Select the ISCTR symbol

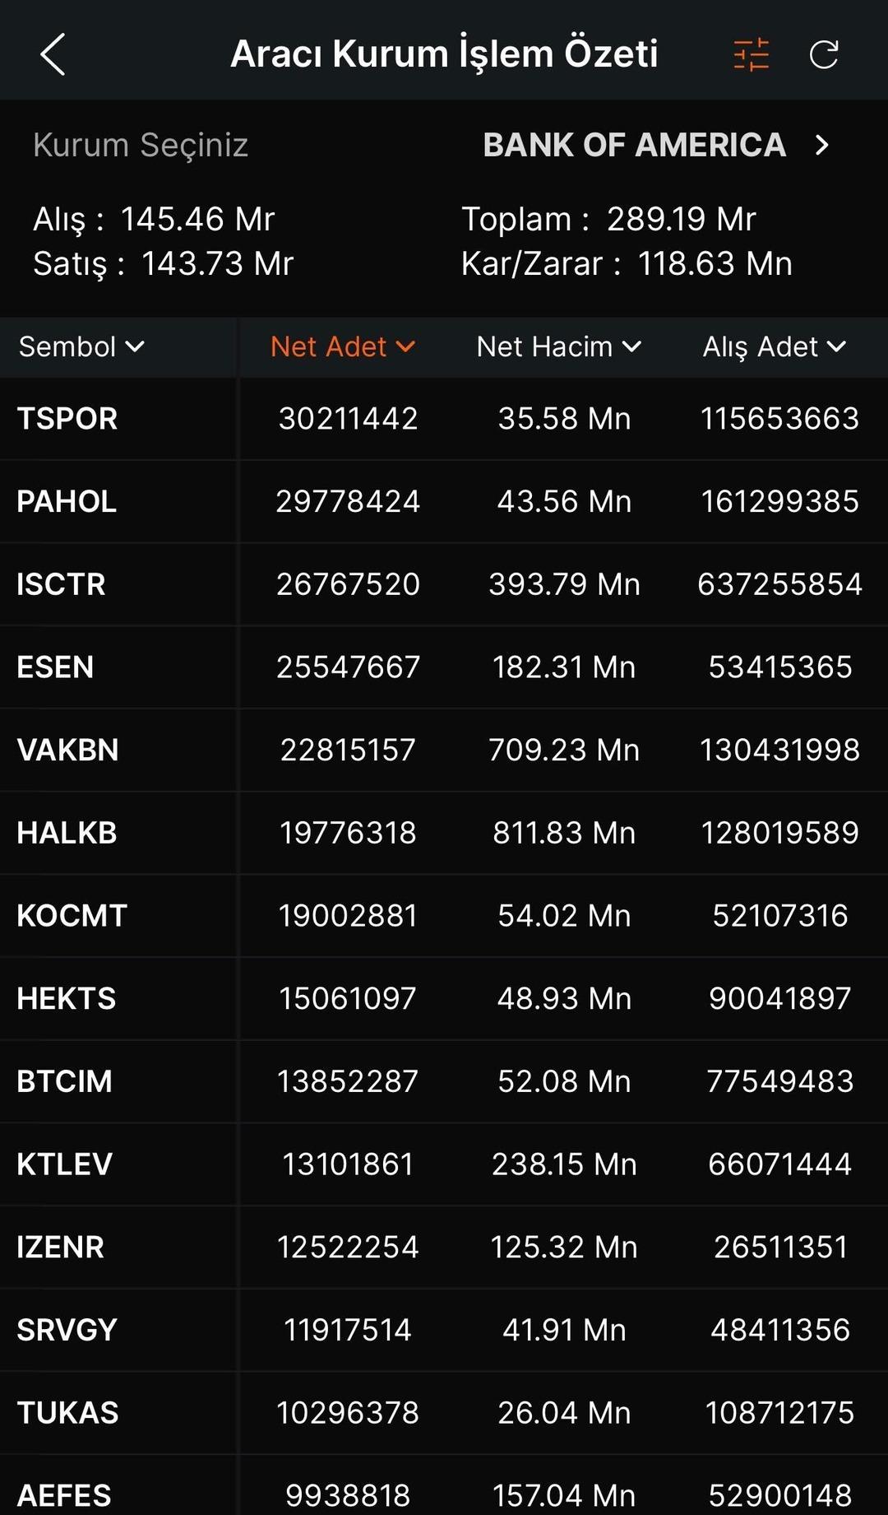pyautogui.click(x=61, y=584)
